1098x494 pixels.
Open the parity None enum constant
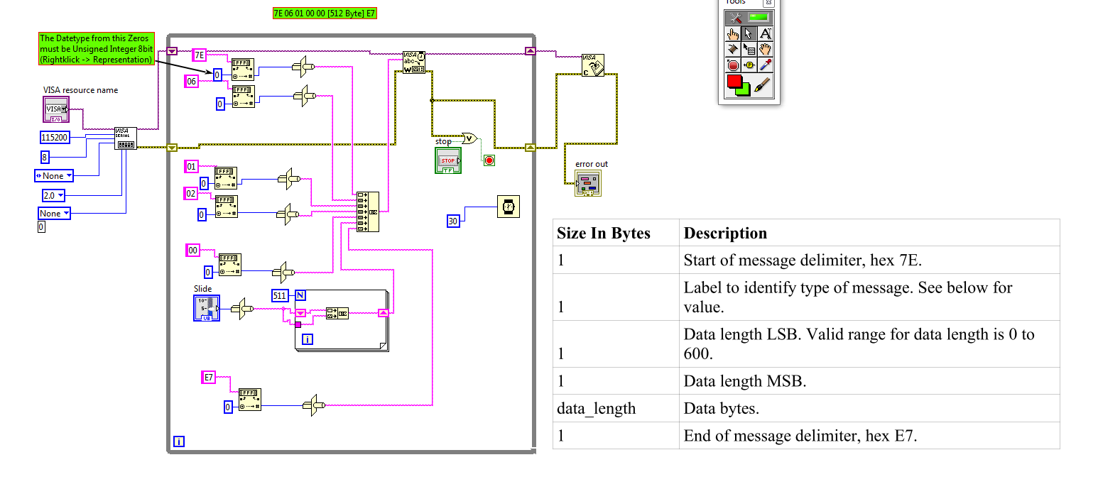54,175
